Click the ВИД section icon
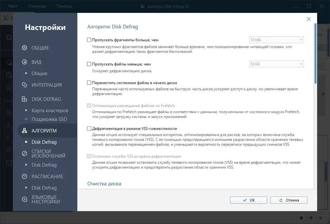The image size is (330, 224). point(24,62)
